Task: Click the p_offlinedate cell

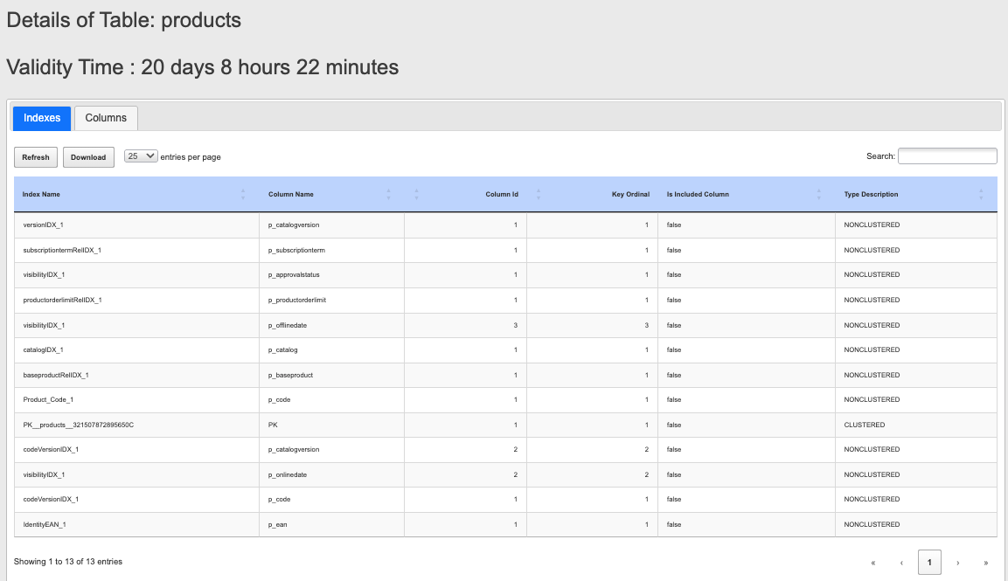Action: (331, 325)
